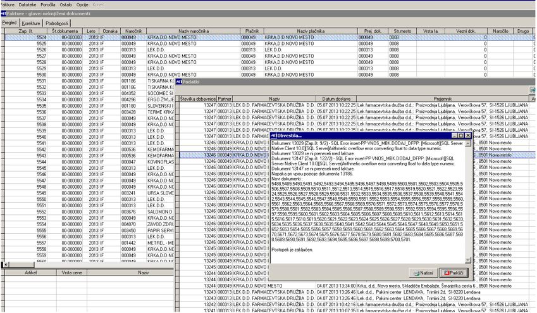537x313 pixels.
Task: Open the Ostalo menu
Action: click(x=66, y=5)
